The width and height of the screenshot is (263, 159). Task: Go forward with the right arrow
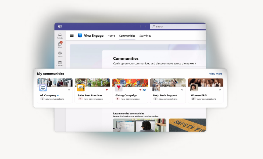145,26
